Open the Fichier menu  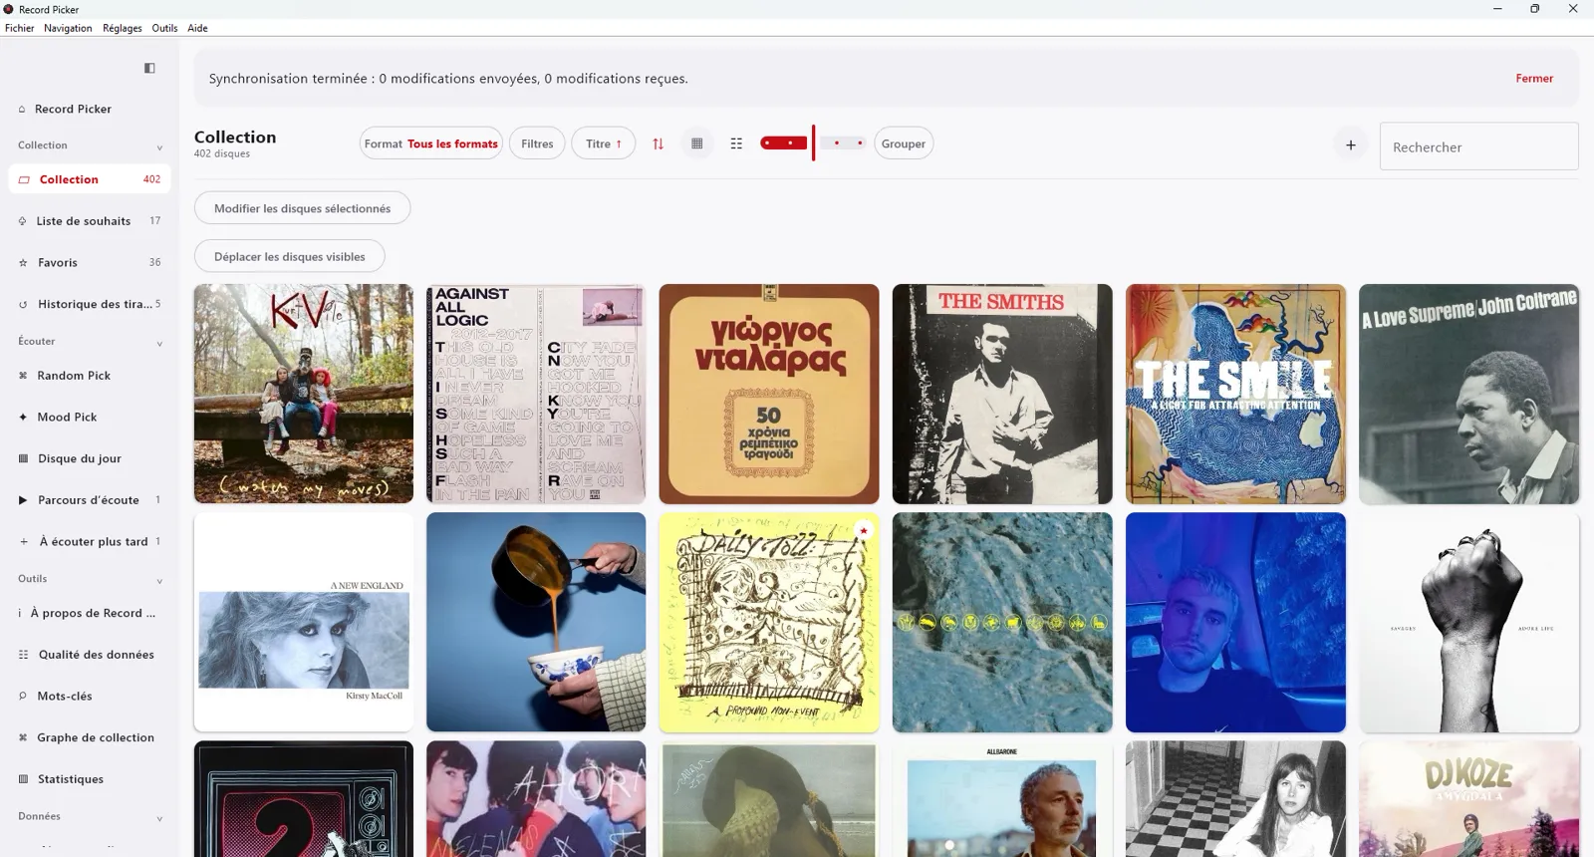point(20,28)
